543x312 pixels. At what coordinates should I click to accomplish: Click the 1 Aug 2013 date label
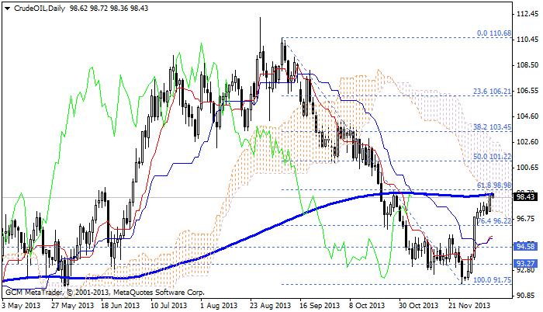coord(218,306)
